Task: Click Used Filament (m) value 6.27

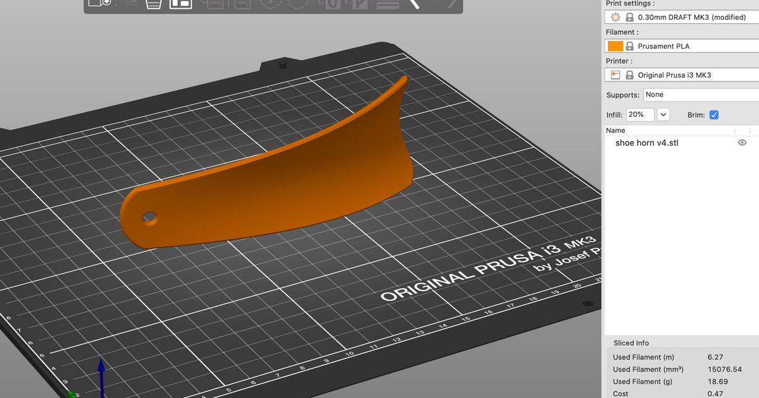Action: click(715, 358)
